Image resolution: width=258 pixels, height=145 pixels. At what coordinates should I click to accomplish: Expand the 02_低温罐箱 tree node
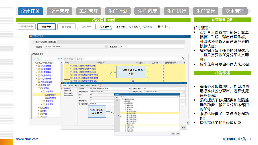coord(37,69)
